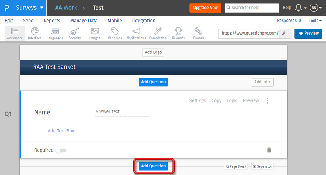Open the Interface palette icon
This screenshot has height=175, width=326.
point(35,34)
